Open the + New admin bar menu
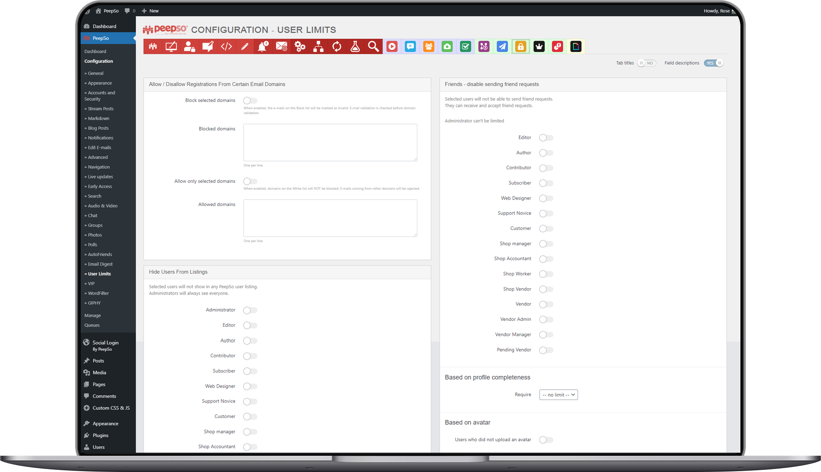Image resolution: width=821 pixels, height=472 pixels. point(150,11)
